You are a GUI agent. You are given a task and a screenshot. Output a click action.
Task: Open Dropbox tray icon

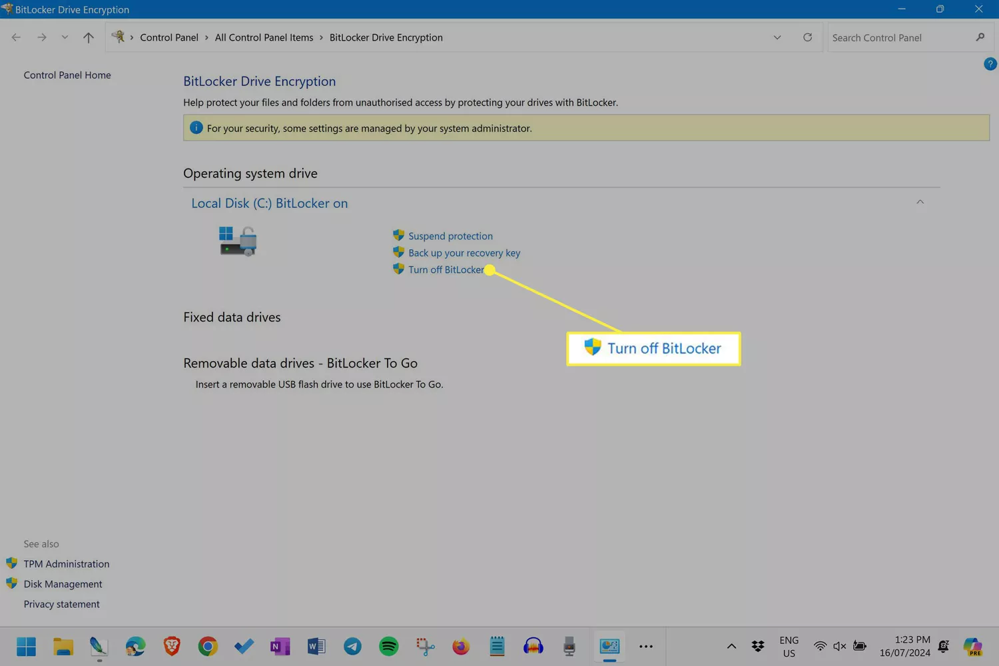(758, 646)
